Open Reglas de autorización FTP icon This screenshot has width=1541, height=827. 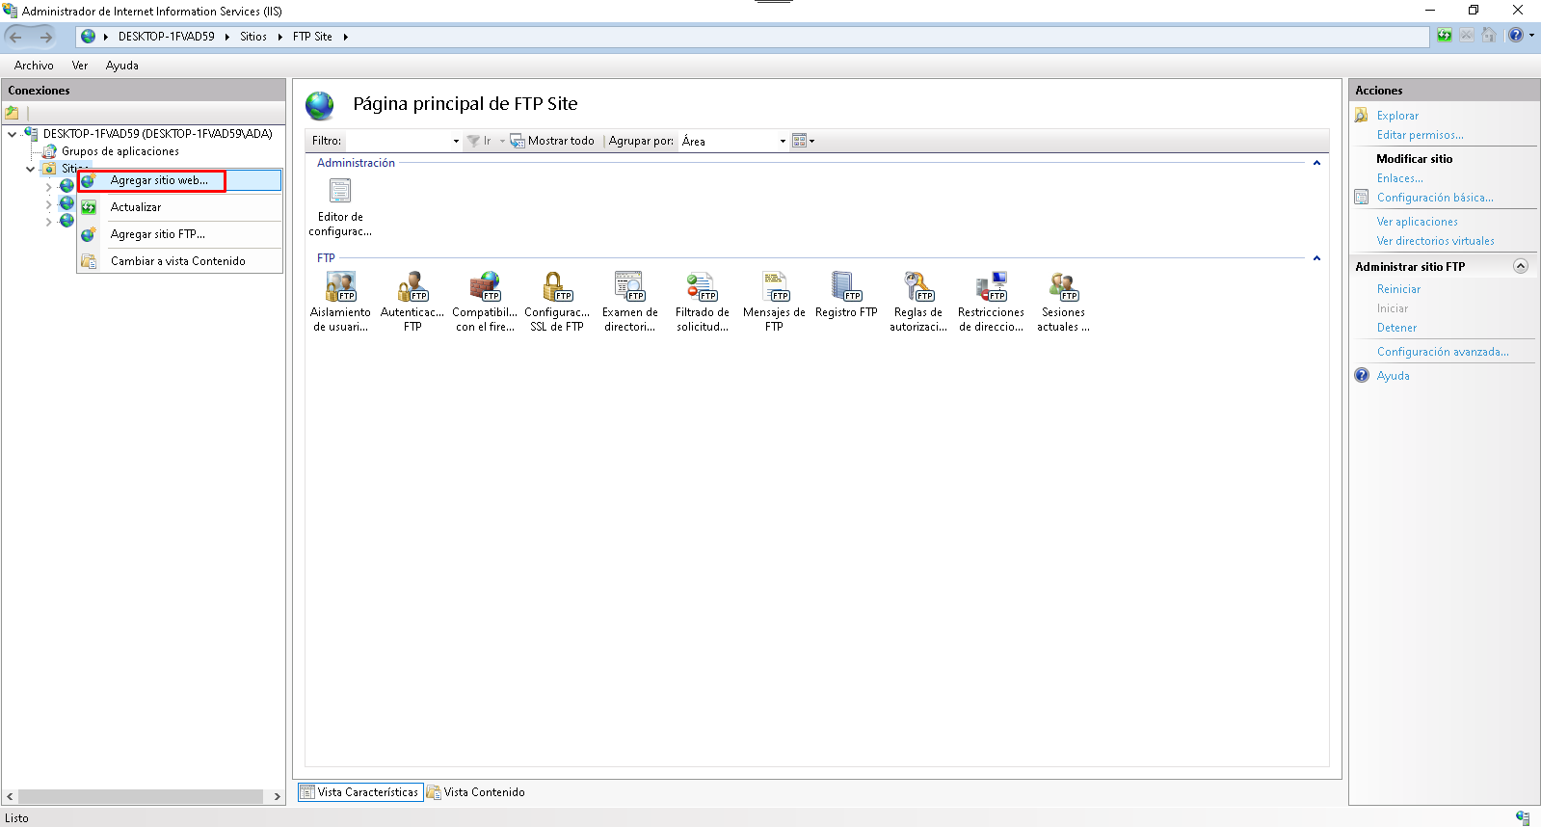point(918,287)
